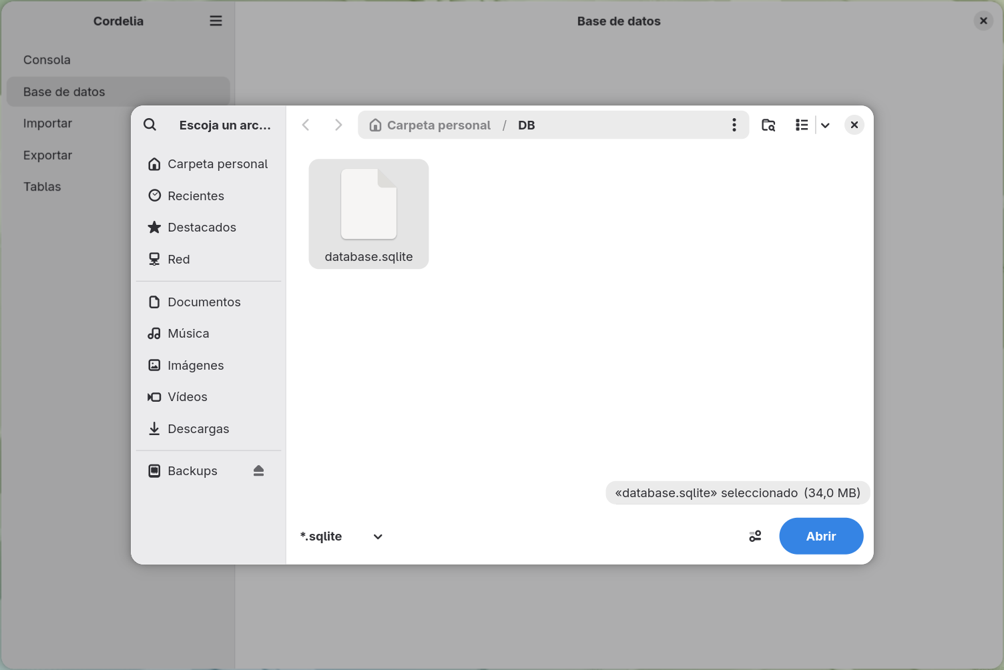The width and height of the screenshot is (1004, 670).
Task: Expand the view options dropdown arrow
Action: [x=825, y=125]
